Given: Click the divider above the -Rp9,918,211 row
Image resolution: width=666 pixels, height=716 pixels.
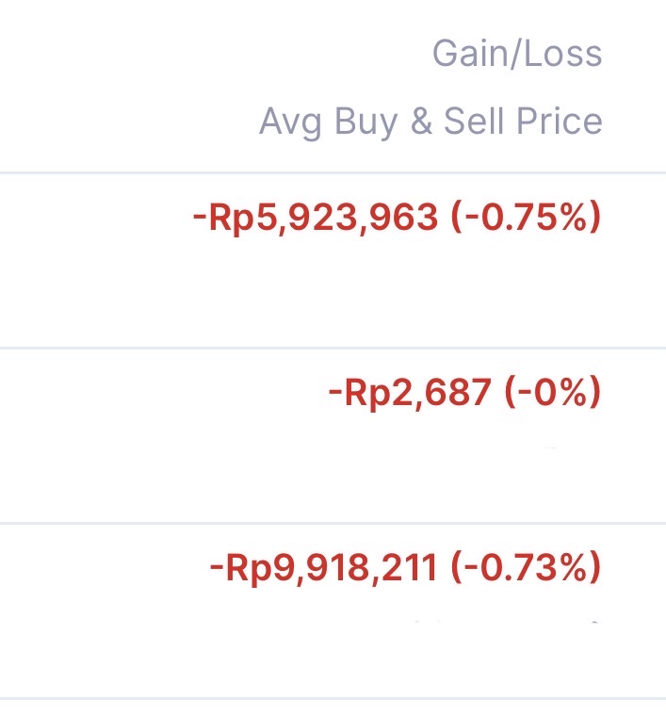Looking at the screenshot, I should (333, 523).
